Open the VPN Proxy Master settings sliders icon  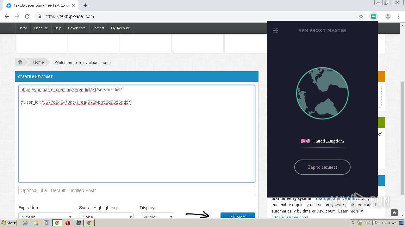click(275, 31)
